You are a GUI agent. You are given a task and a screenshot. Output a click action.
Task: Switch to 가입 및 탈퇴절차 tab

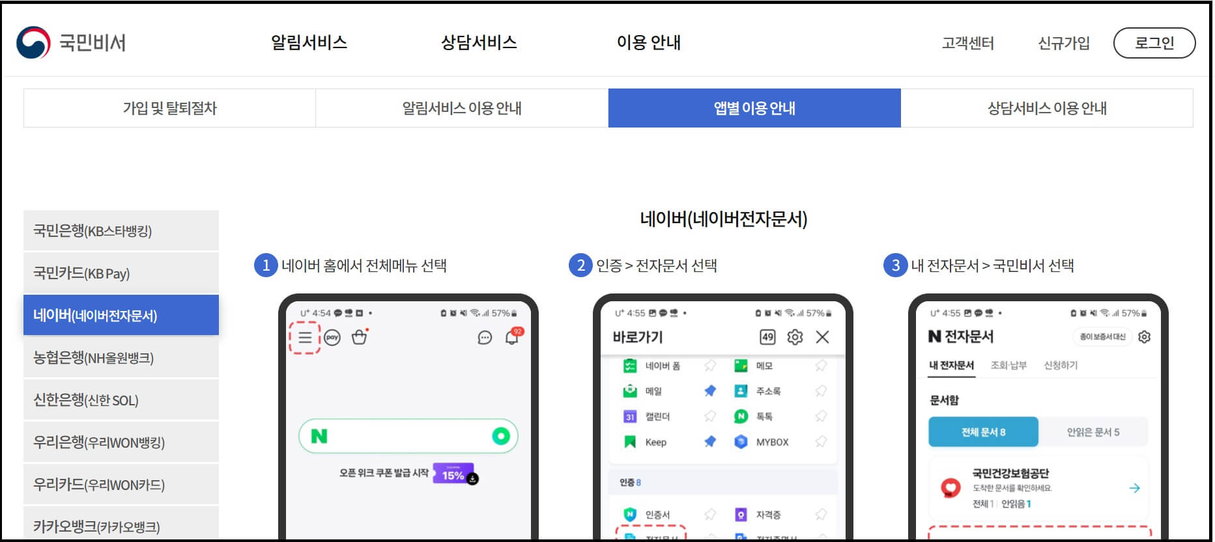pyautogui.click(x=169, y=108)
